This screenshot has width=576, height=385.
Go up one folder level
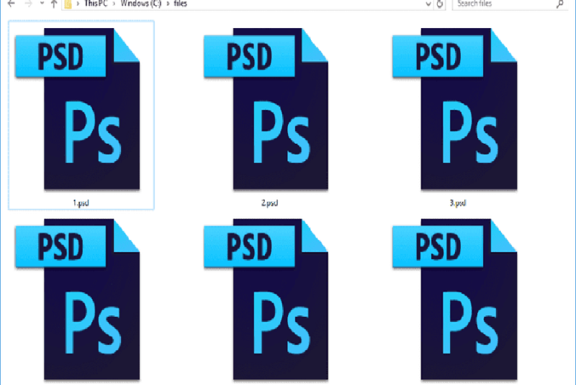(x=54, y=4)
